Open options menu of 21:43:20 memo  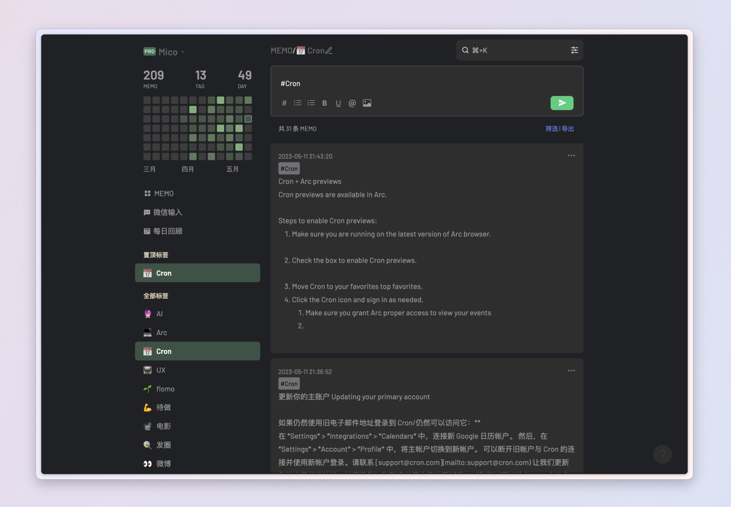pyautogui.click(x=571, y=156)
